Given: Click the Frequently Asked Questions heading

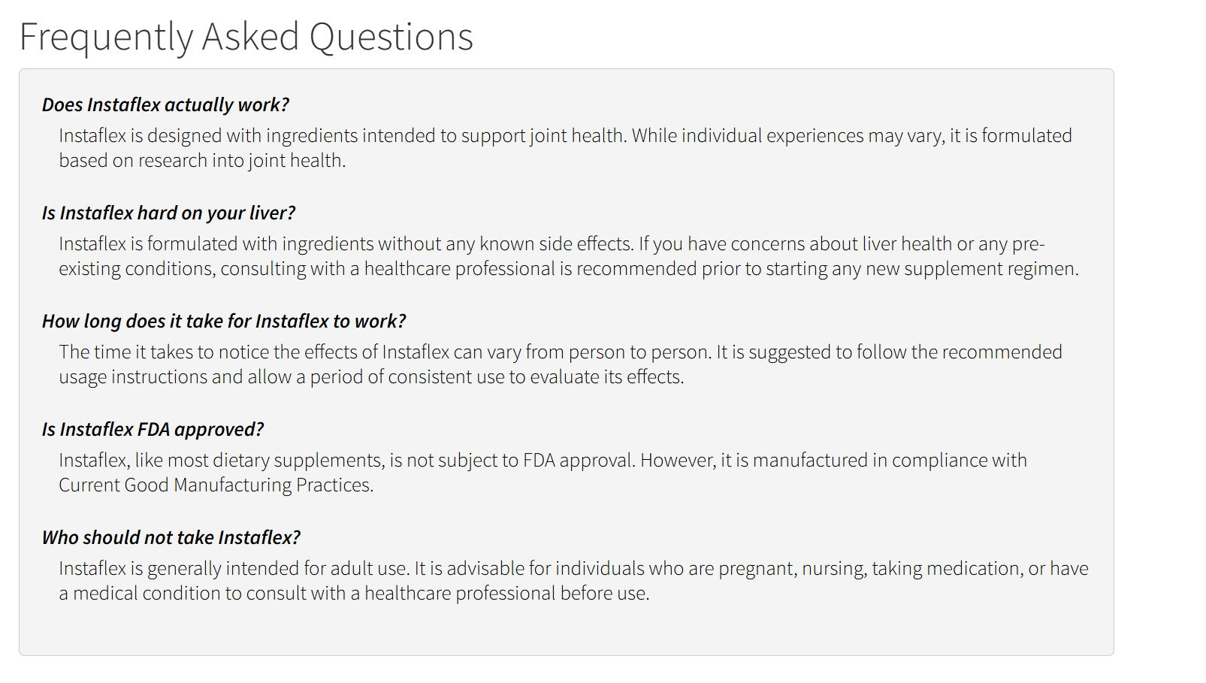Looking at the screenshot, I should coord(246,37).
